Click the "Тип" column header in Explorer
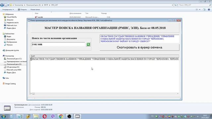Screen dimensions: 212x119 tap(87, 13)
